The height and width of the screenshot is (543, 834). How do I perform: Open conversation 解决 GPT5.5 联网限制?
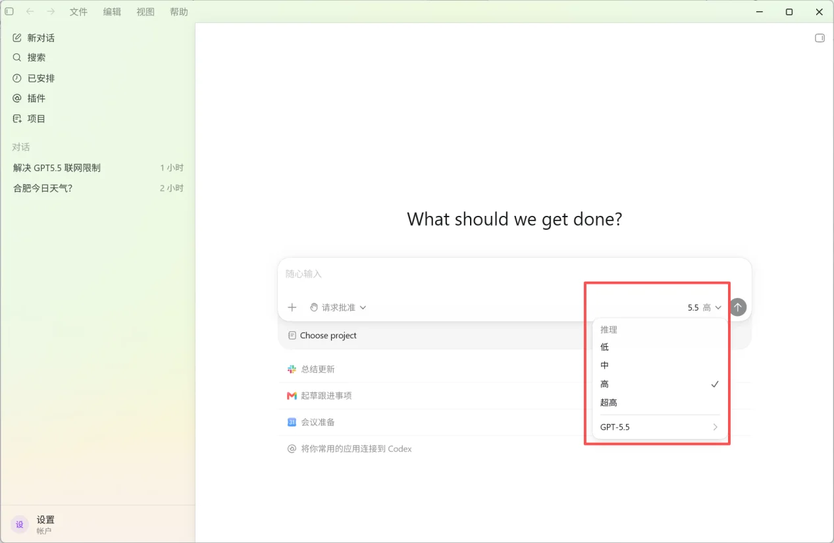[97, 168]
